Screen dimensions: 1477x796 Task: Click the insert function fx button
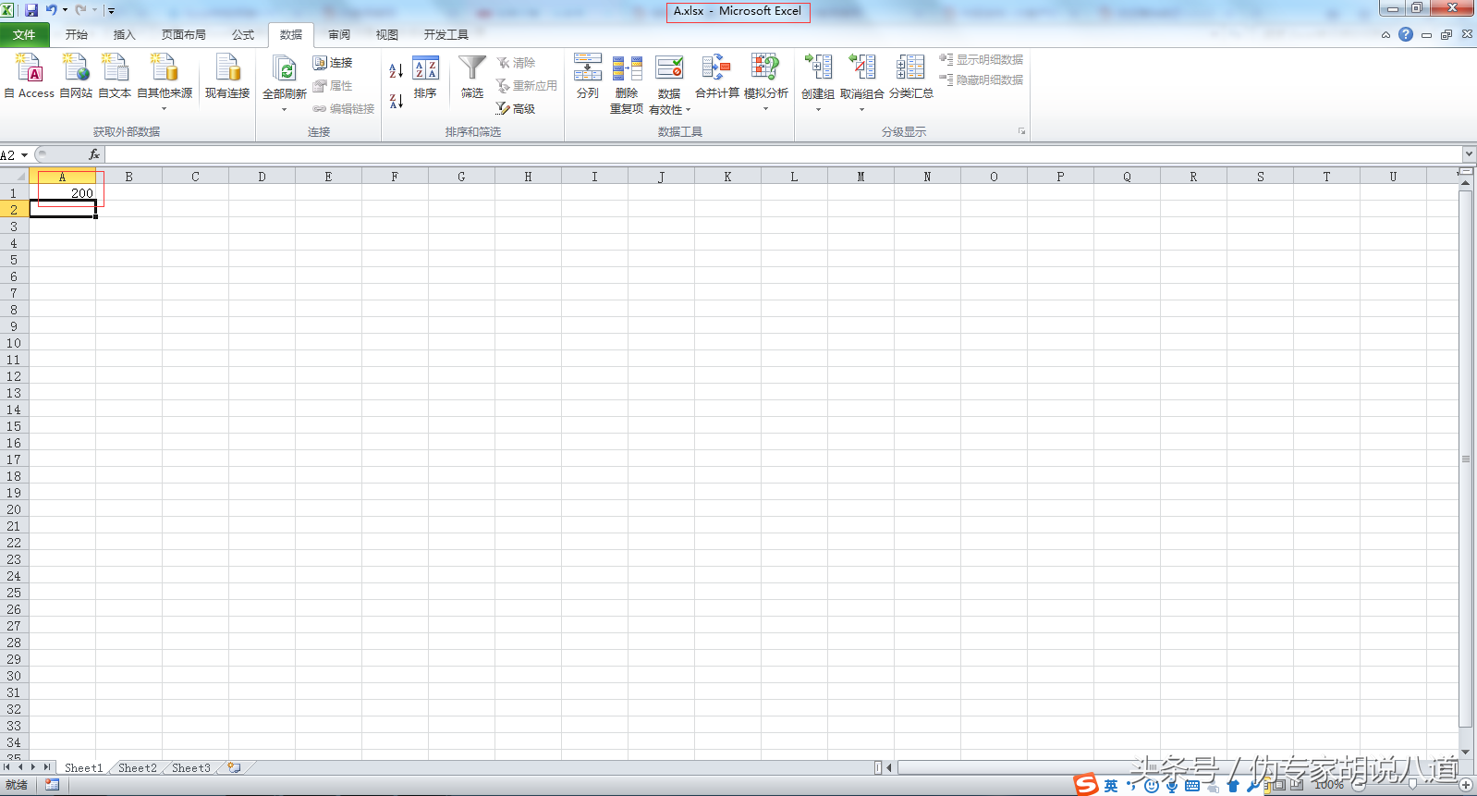click(94, 155)
